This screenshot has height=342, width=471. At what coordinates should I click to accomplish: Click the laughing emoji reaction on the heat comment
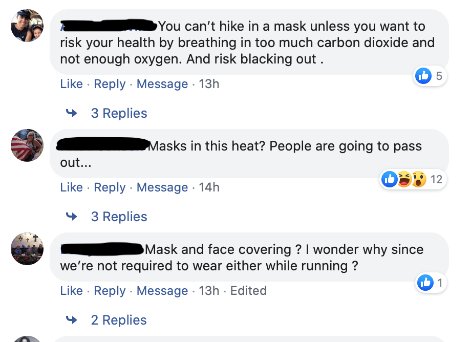(x=404, y=179)
